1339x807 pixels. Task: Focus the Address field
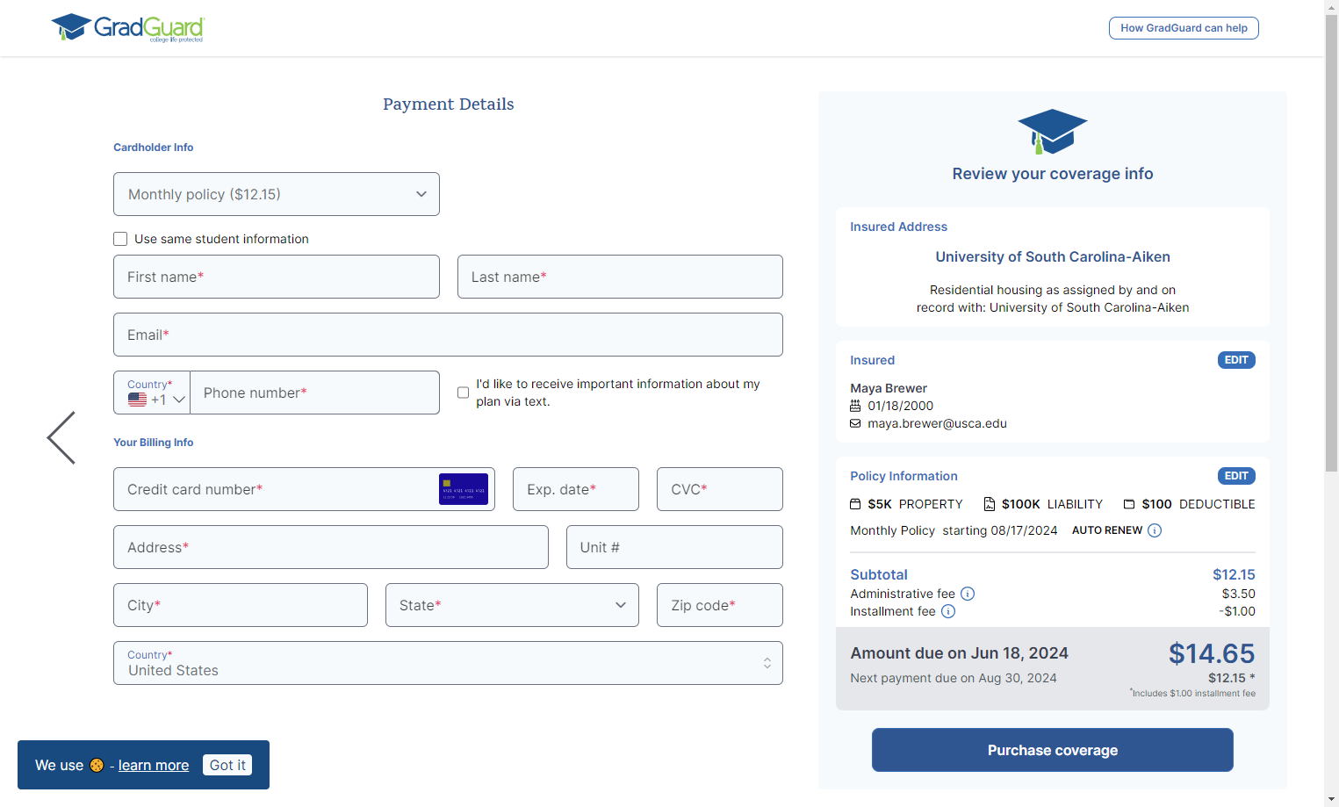click(x=331, y=547)
